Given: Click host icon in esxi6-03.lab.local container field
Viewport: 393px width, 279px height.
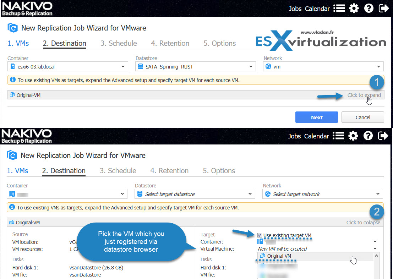Looking at the screenshot, I should (x=12, y=67).
